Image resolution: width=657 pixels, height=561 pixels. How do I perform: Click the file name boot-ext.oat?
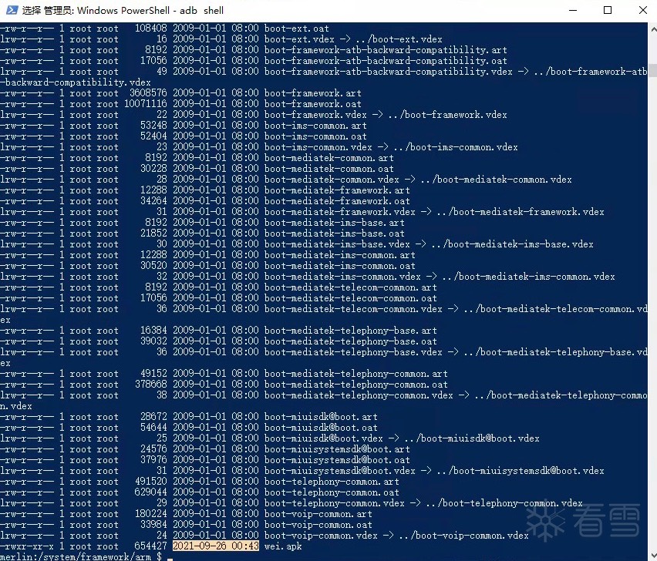pyautogui.click(x=297, y=29)
